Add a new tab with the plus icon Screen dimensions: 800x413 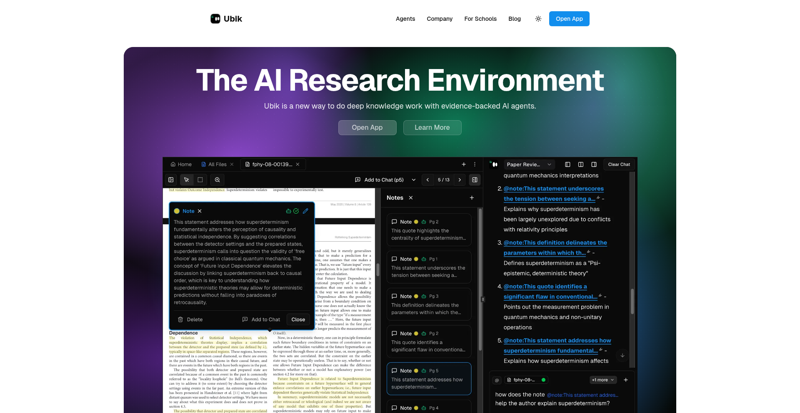click(x=464, y=164)
